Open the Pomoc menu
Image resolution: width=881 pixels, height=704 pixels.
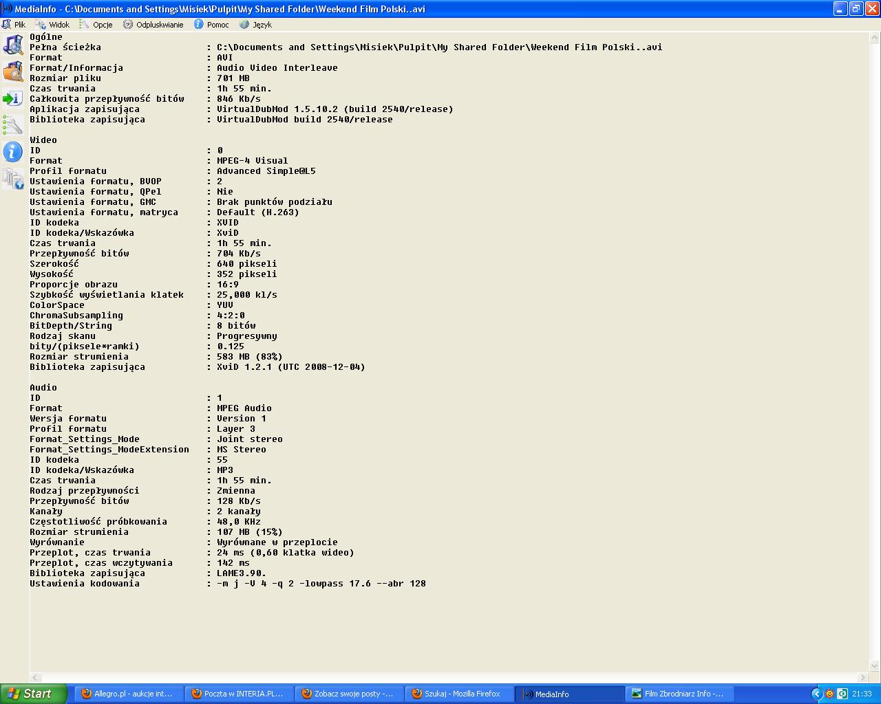[x=211, y=24]
